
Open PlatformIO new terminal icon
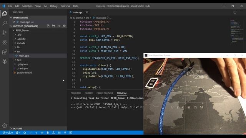(71, 133)
